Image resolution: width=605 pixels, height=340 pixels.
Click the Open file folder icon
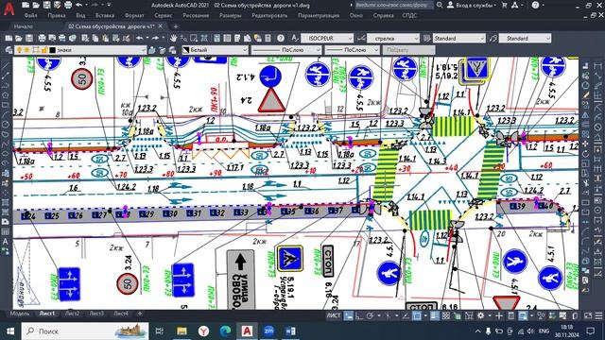(19, 38)
